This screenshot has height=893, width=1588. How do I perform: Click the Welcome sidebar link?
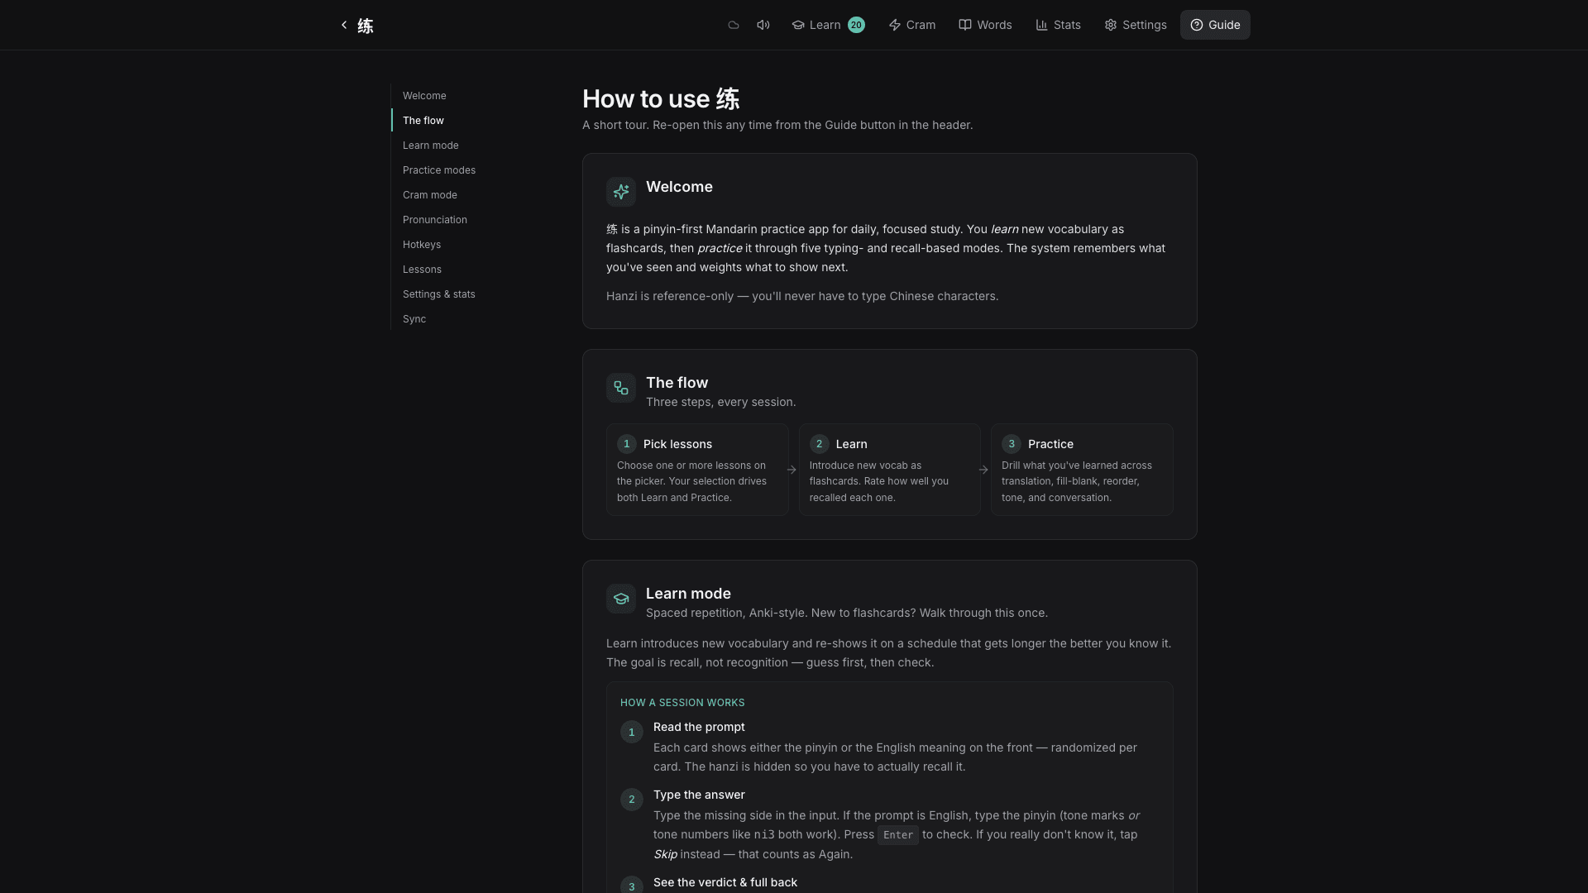(x=424, y=96)
